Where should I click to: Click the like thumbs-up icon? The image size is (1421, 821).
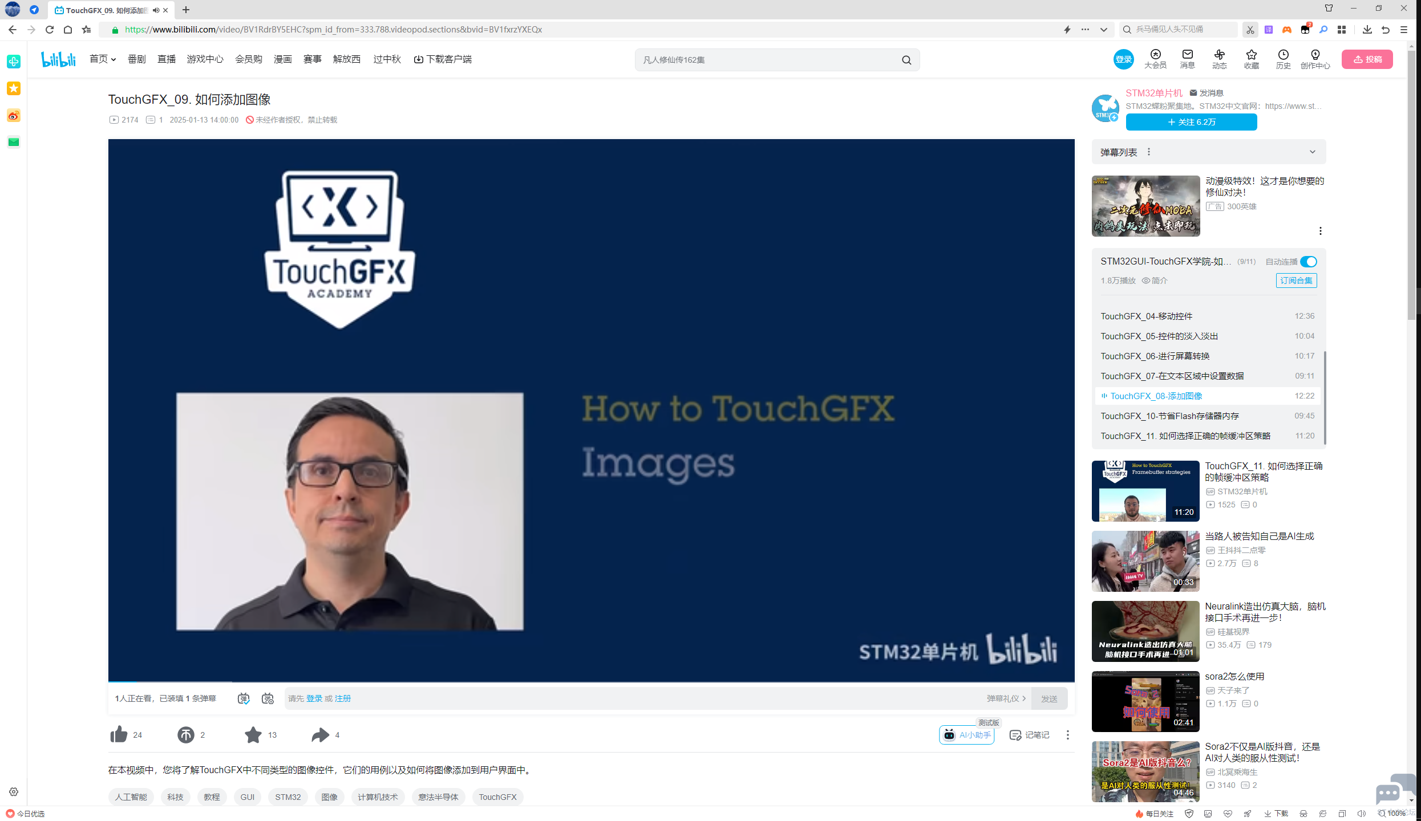[119, 734]
